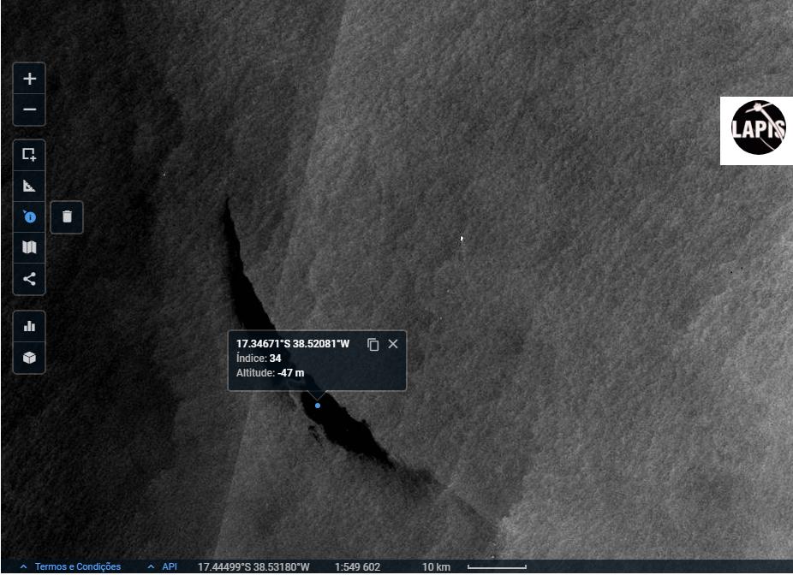Screen dimensions: 793x575
Task: Copy coordinates from the info popup
Action: [x=373, y=344]
